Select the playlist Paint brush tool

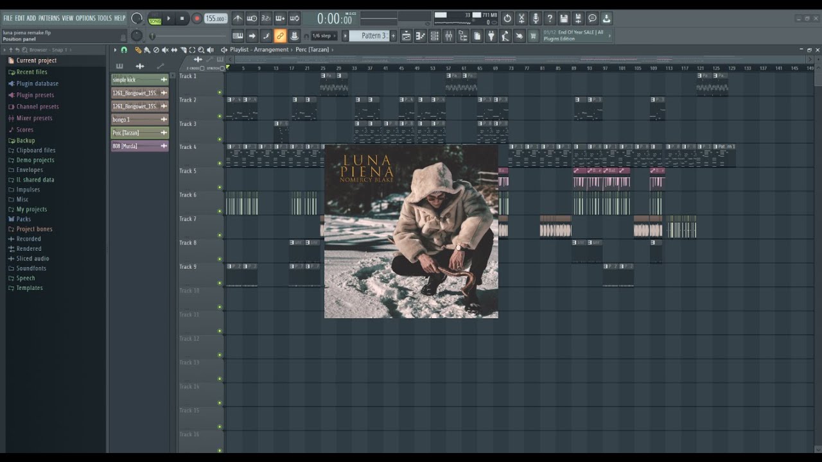click(x=147, y=50)
